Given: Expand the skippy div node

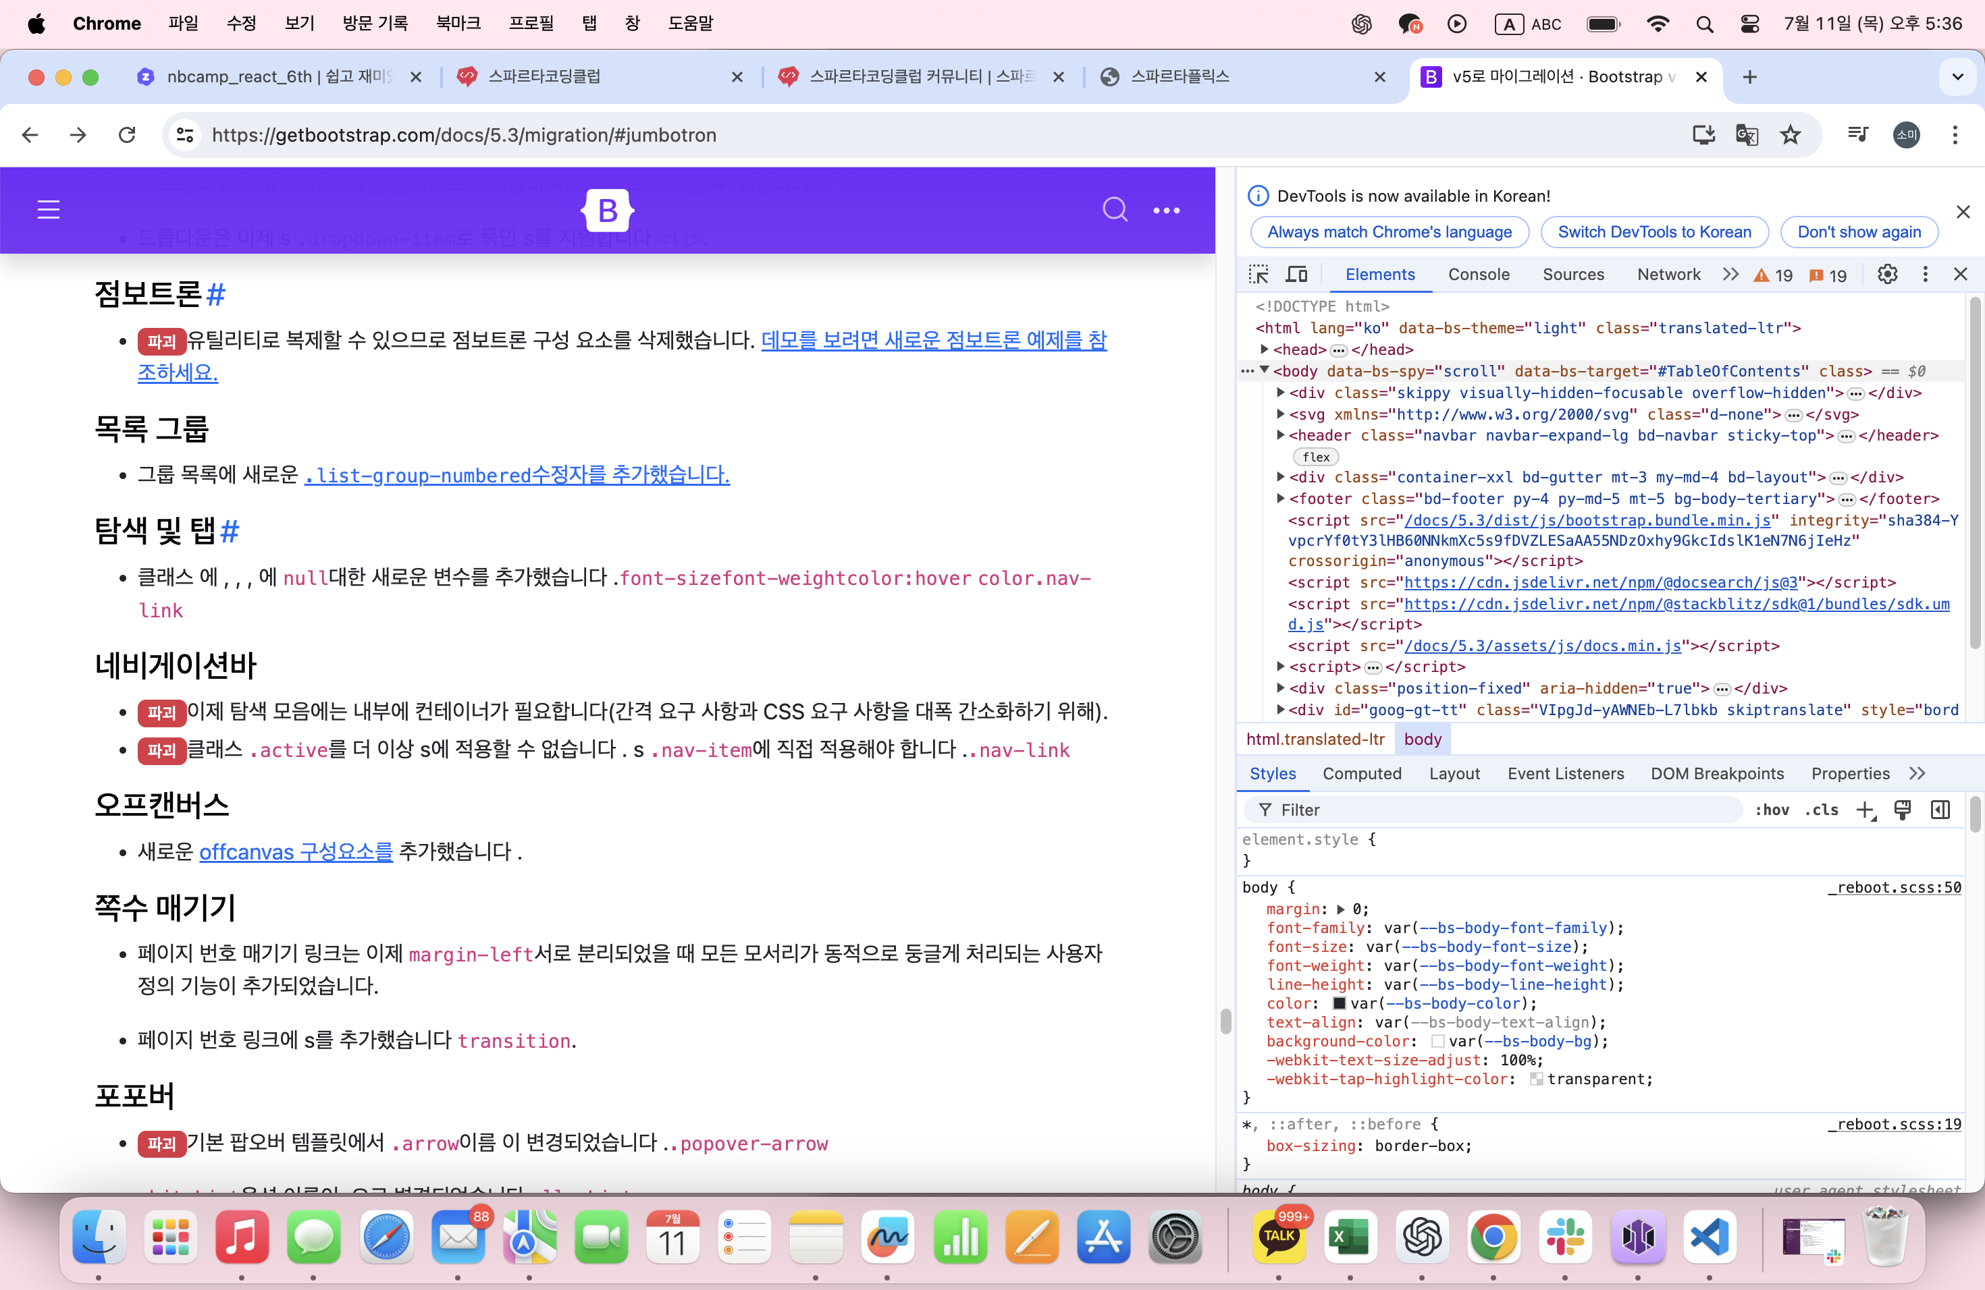Looking at the screenshot, I should tap(1280, 393).
